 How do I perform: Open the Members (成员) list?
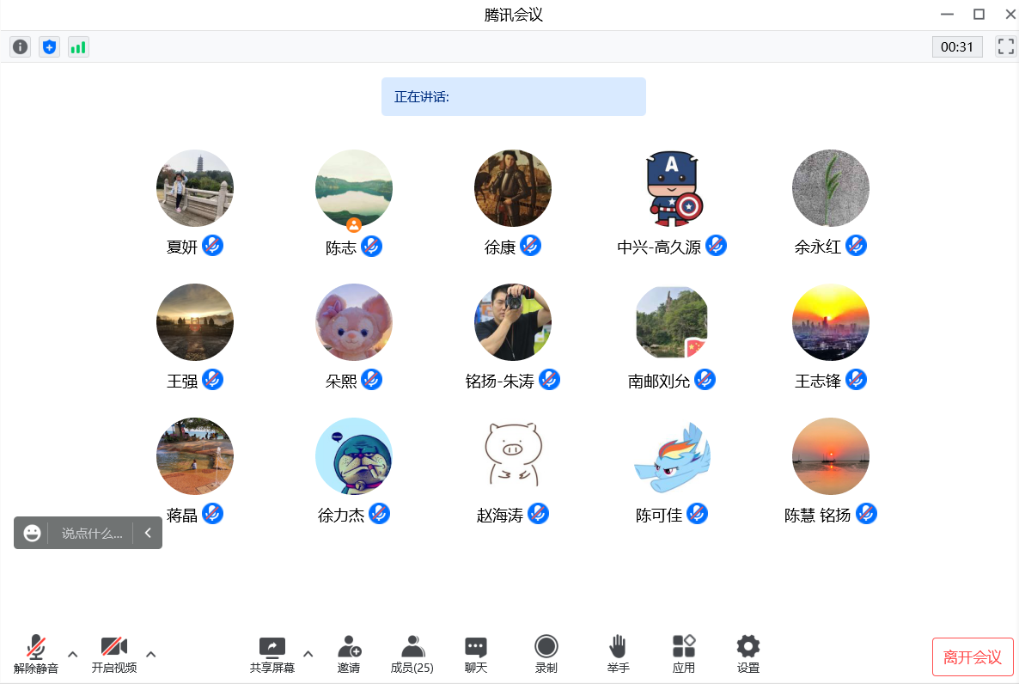[412, 655]
